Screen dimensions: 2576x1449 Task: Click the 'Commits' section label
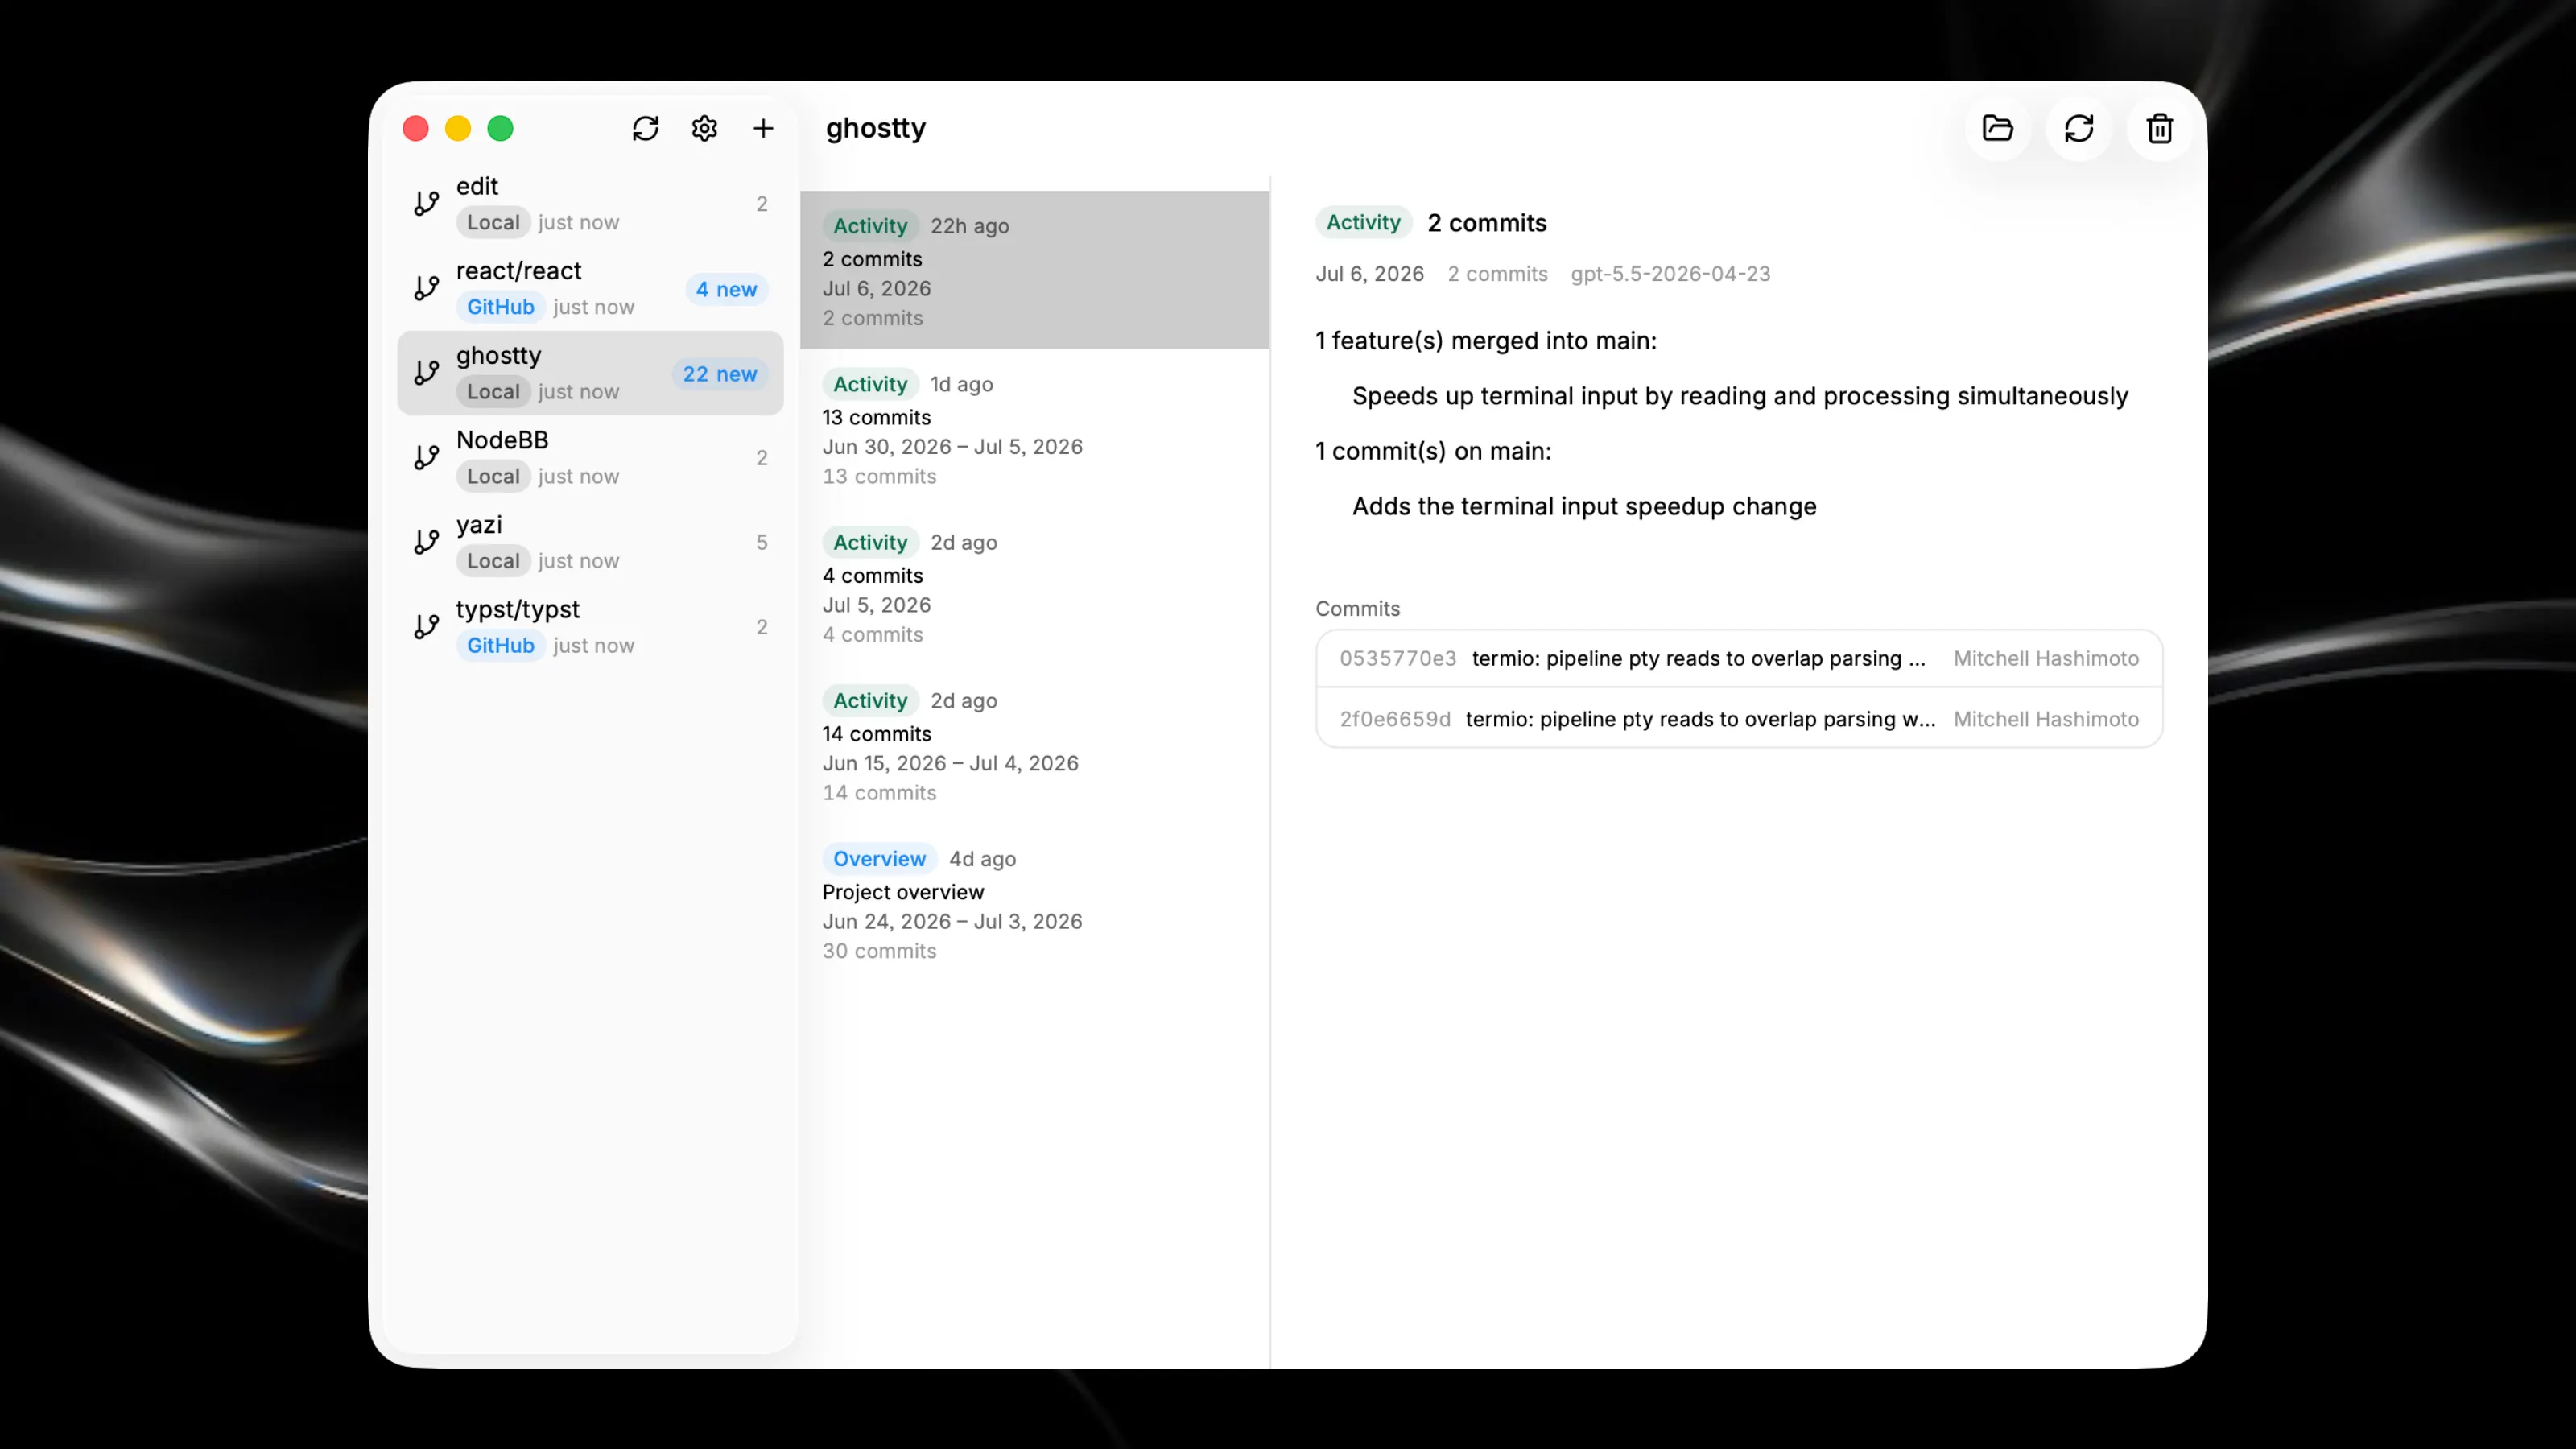[x=1357, y=609]
